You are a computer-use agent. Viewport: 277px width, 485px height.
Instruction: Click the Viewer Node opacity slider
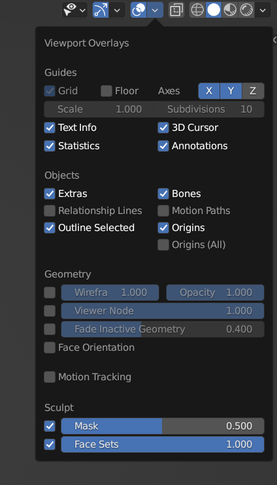click(x=163, y=311)
